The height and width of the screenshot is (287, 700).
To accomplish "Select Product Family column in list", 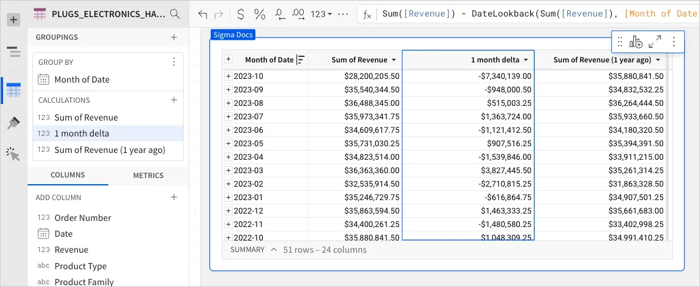I will [x=108, y=281].
